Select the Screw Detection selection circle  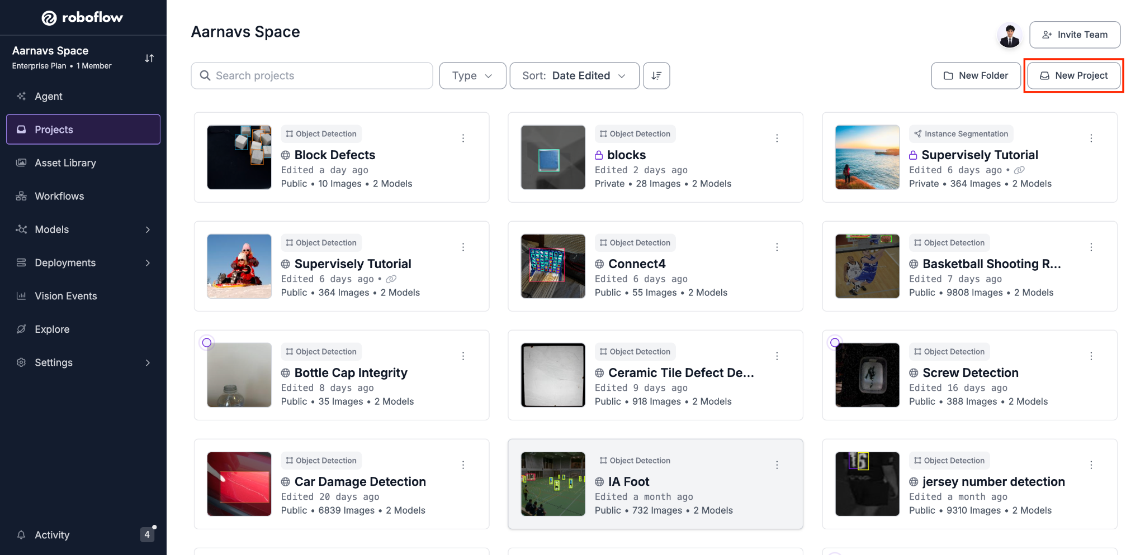pyautogui.click(x=835, y=342)
